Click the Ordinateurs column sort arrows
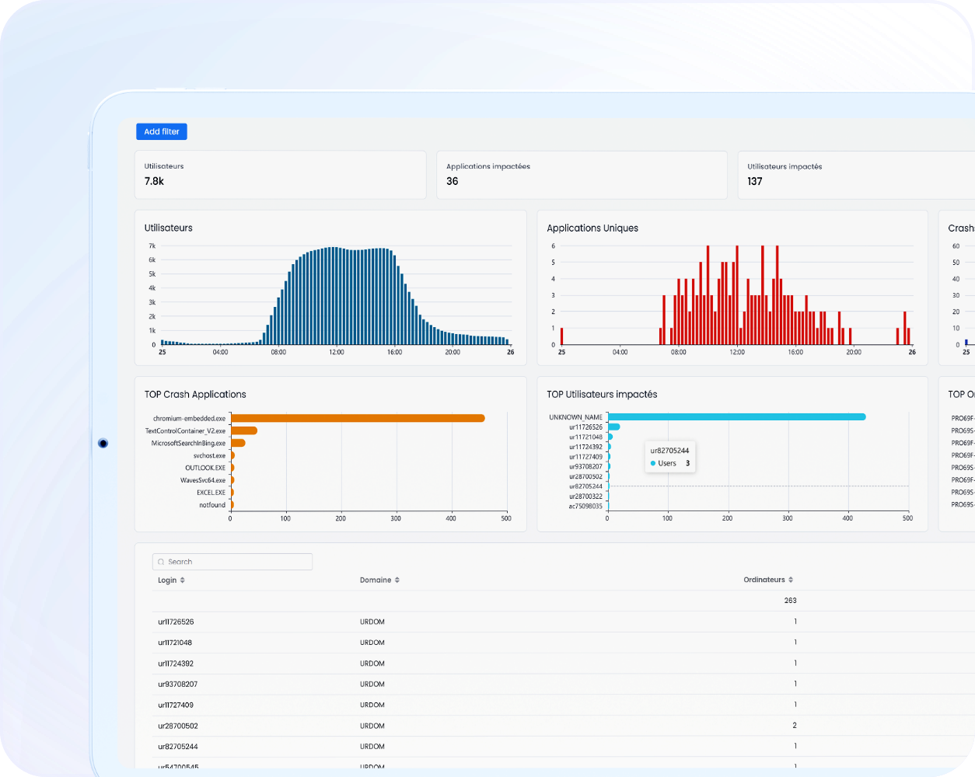The height and width of the screenshot is (777, 975). 791,580
